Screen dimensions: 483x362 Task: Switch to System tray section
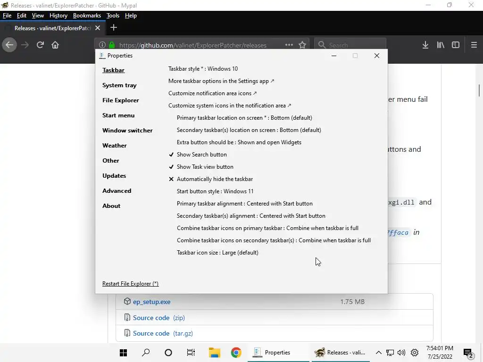(x=119, y=85)
